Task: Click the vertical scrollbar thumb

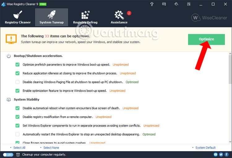Action: (x=230, y=69)
